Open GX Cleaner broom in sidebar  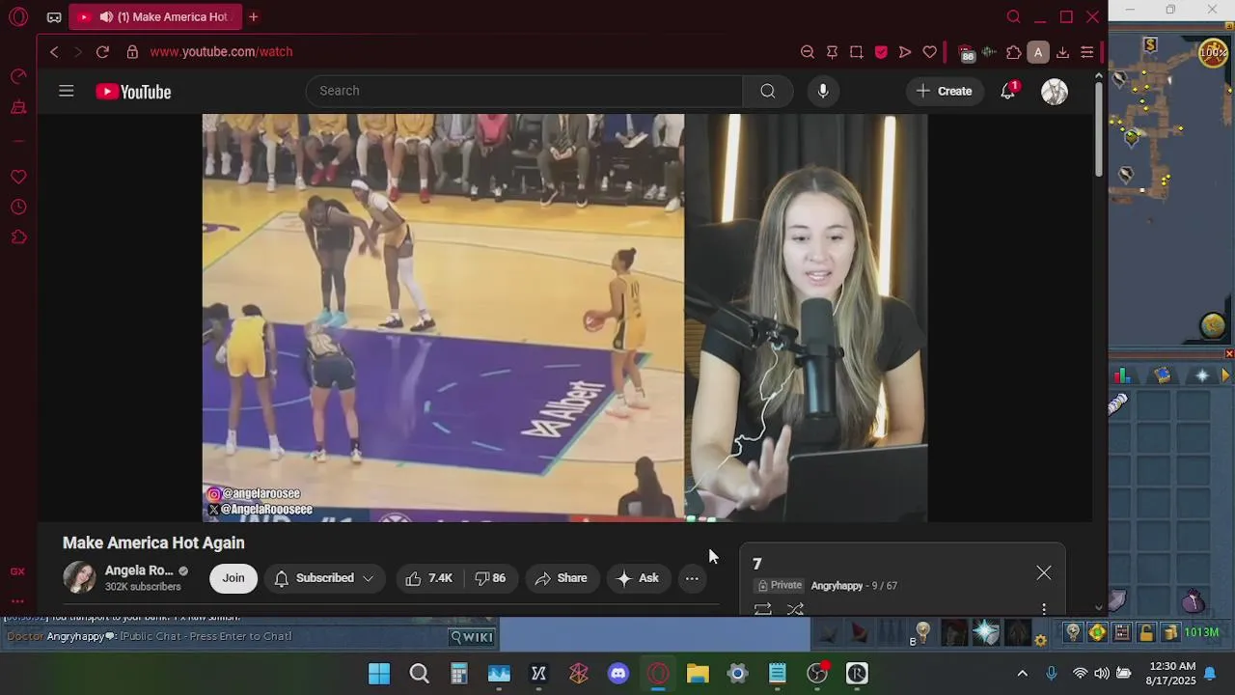coord(18,107)
